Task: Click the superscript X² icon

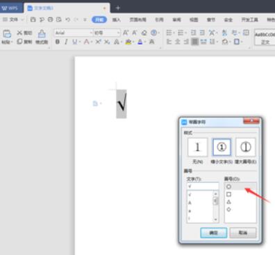Action: coord(98,42)
